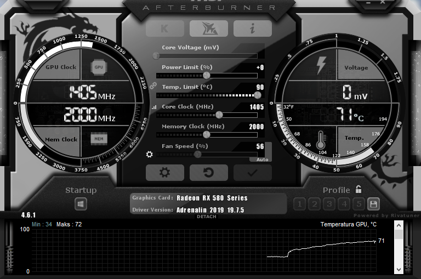The width and height of the screenshot is (421, 279).
Task: Click the Fan Speed value 56 field
Action: pos(260,146)
